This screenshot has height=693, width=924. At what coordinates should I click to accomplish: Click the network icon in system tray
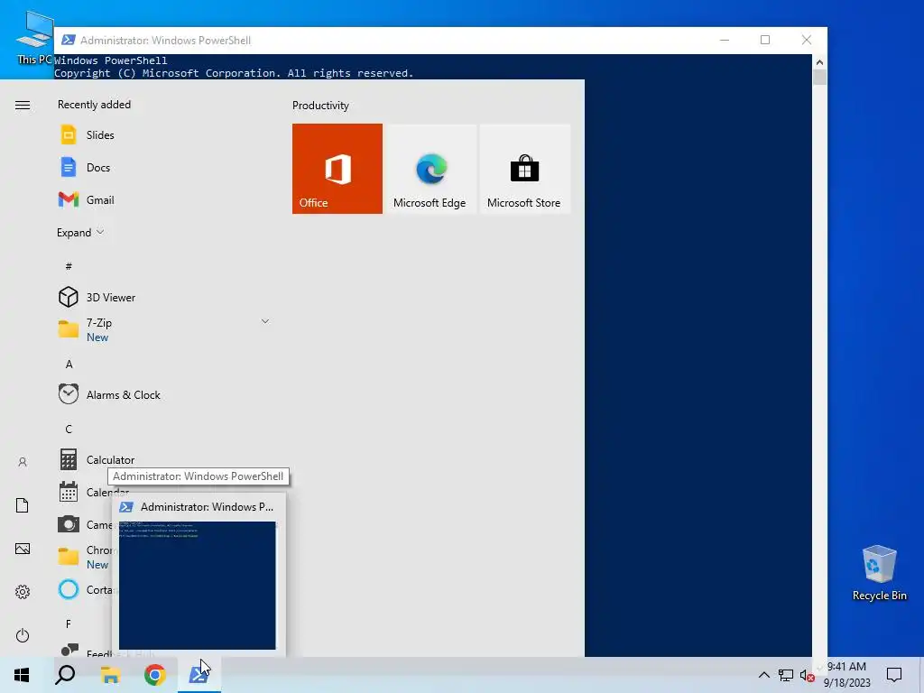[786, 675]
